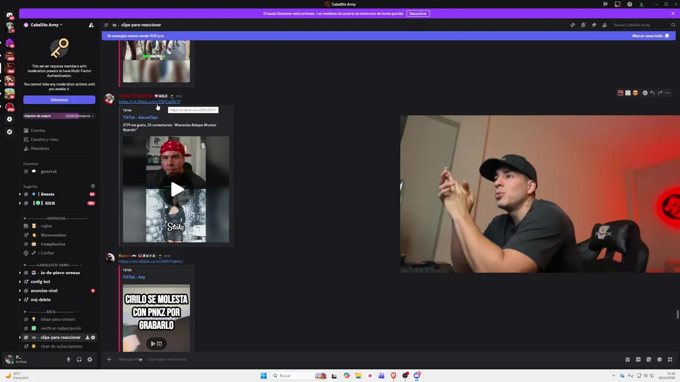
Task: Open more options on hovered message
Action: [x=667, y=93]
